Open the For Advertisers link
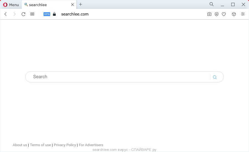Viewport: 249px width, 152px height. click(x=91, y=145)
